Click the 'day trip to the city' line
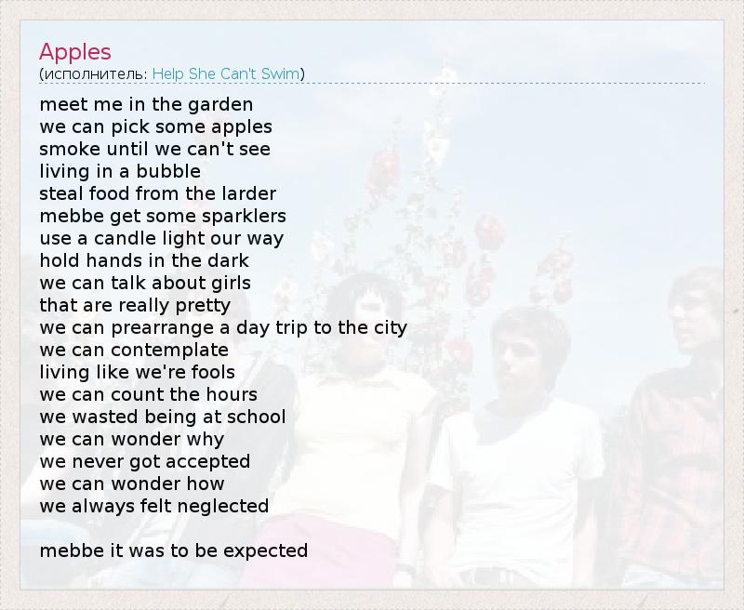This screenshot has width=744, height=610. tap(223, 327)
